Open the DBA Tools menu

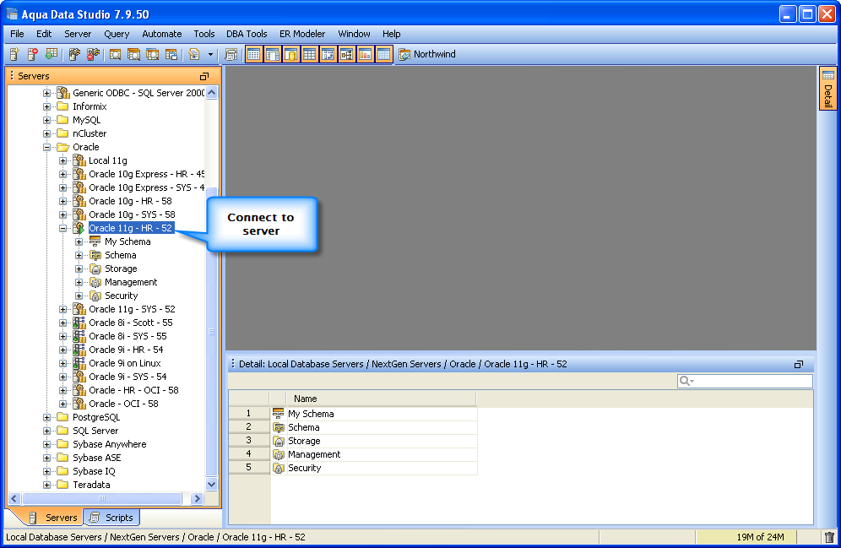pyautogui.click(x=247, y=34)
